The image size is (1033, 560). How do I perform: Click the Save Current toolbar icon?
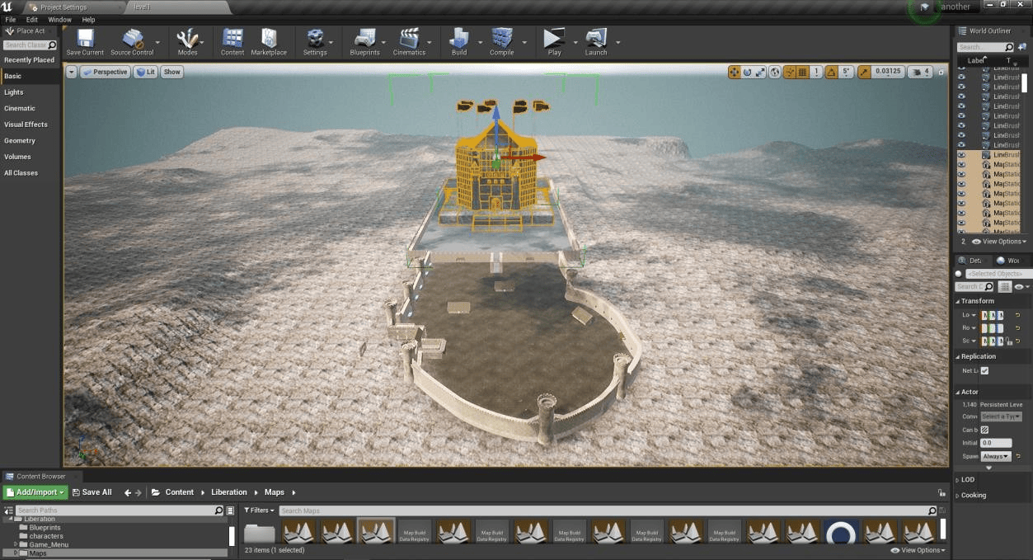click(86, 41)
